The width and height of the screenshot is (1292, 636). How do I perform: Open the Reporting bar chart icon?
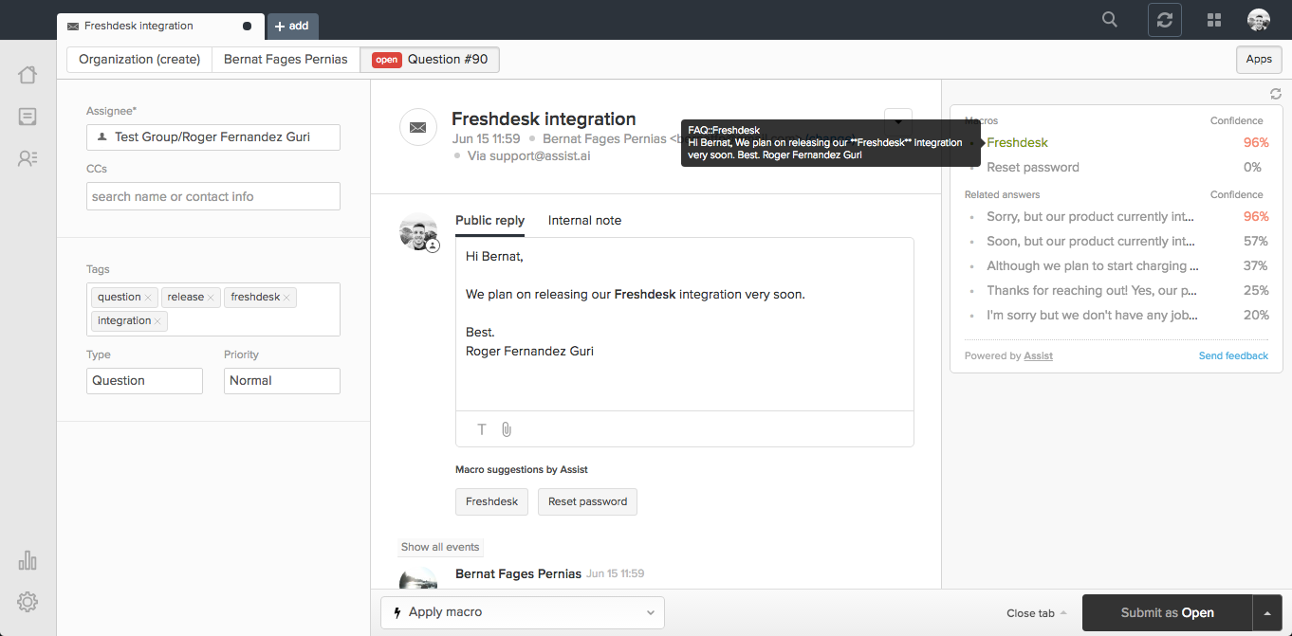click(28, 560)
